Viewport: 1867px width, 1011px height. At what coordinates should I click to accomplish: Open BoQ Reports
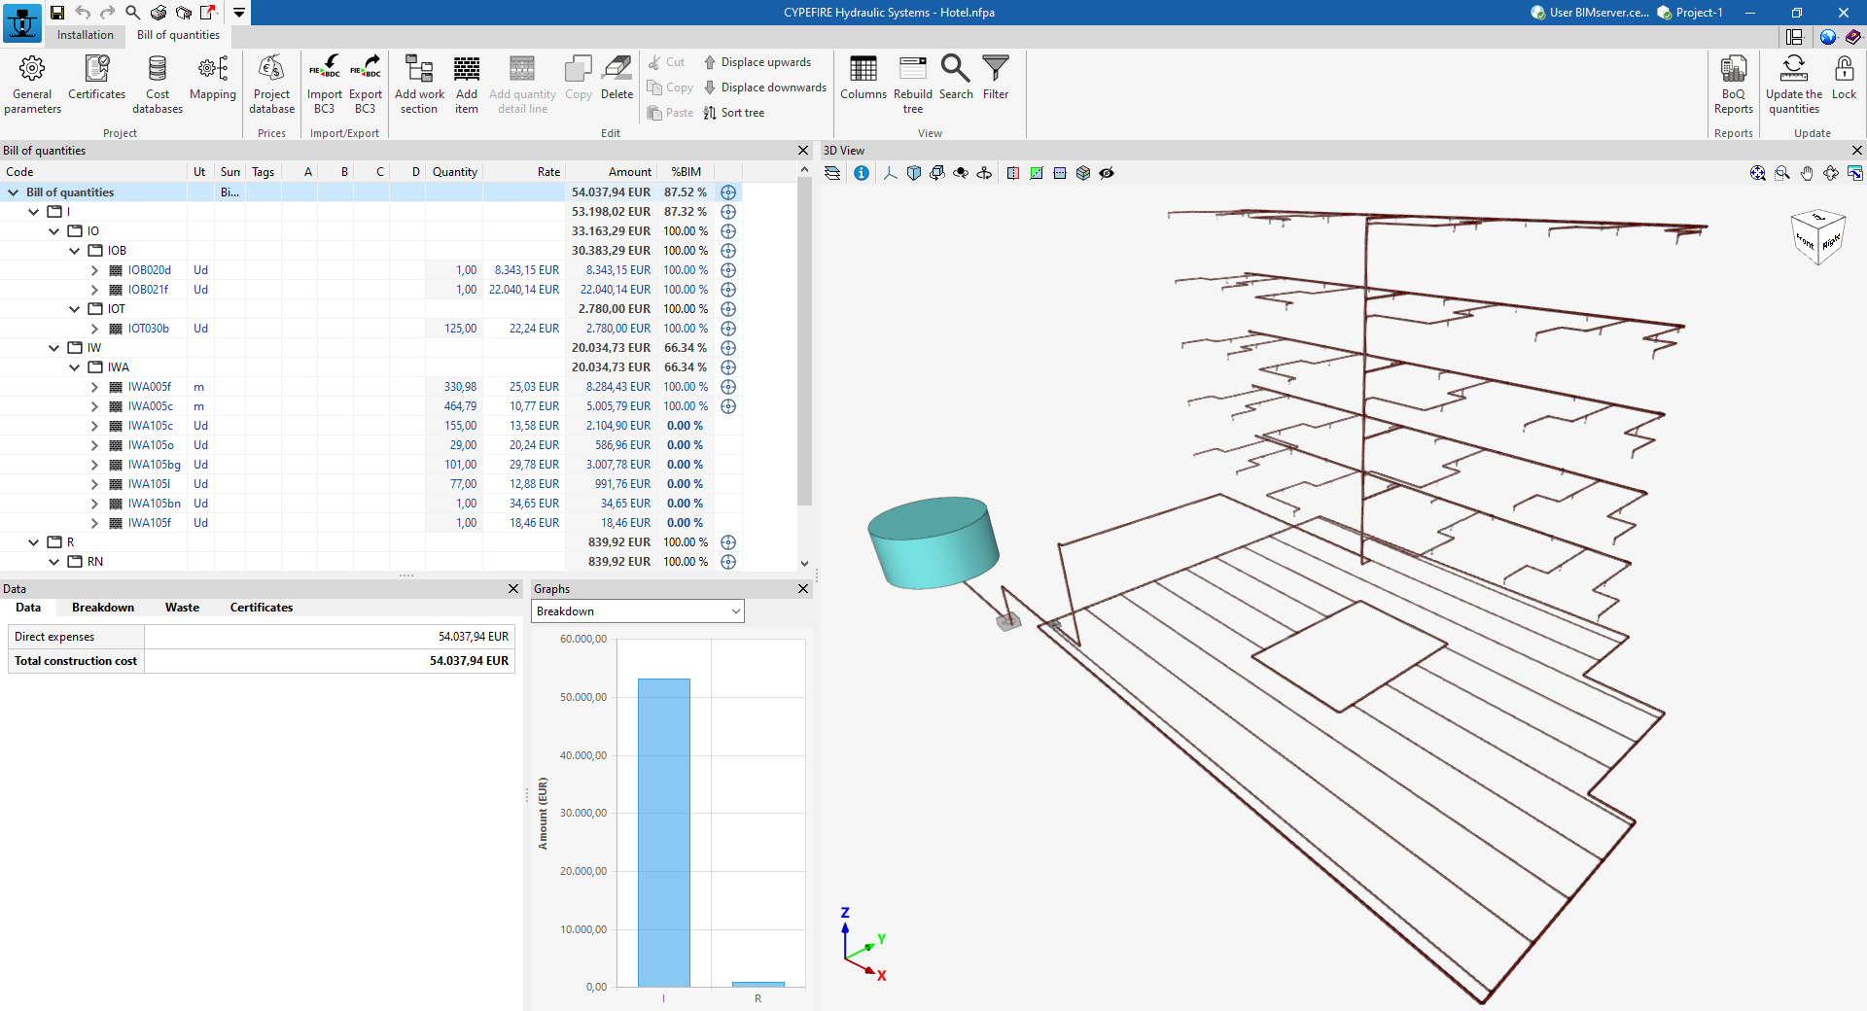click(x=1734, y=85)
